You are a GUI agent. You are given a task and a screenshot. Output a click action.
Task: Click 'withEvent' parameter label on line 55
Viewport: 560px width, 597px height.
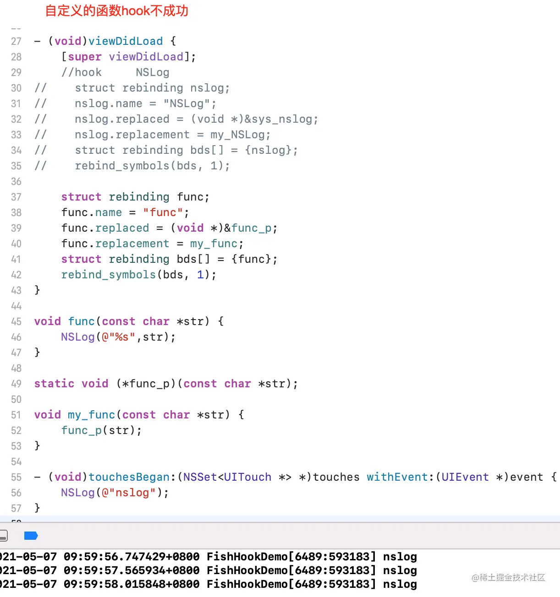397,477
